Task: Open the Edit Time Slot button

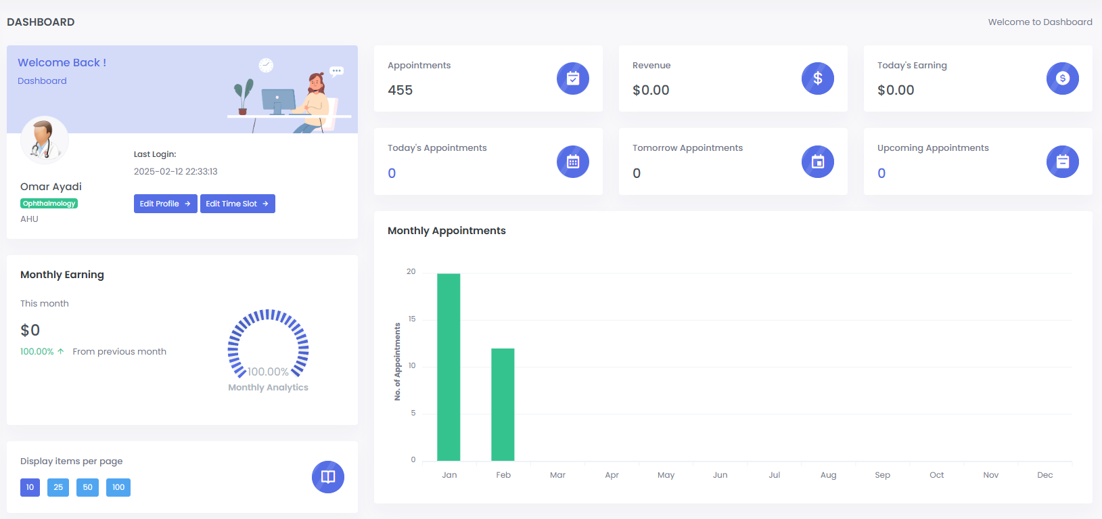Action: coord(237,204)
